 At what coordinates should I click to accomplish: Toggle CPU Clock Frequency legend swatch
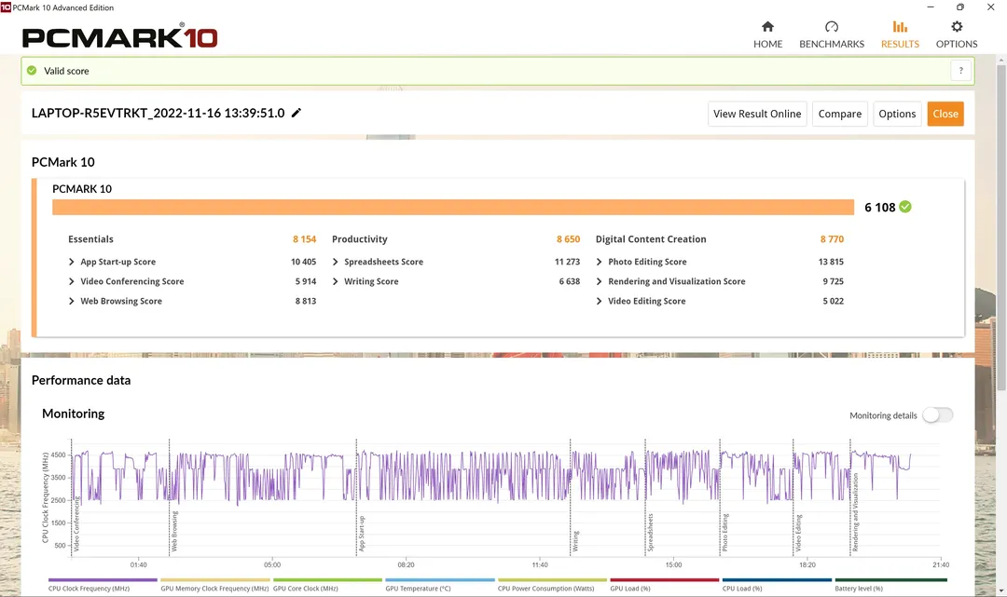pyautogui.click(x=103, y=579)
